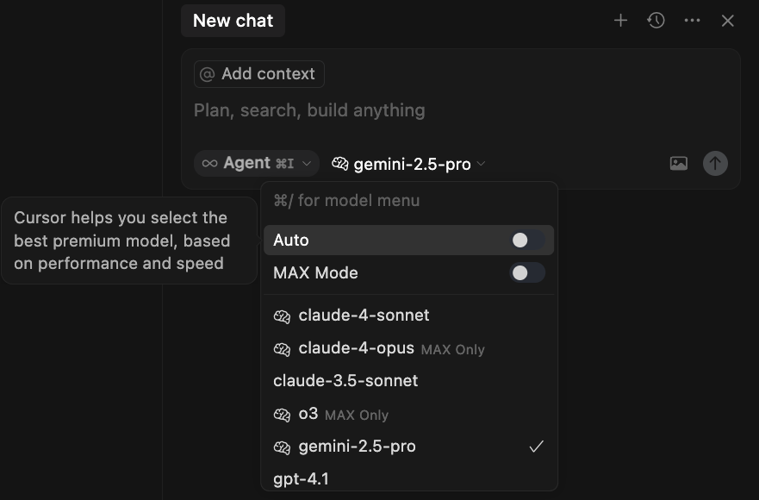
Task: Click the brain icon beside gemini-2.5-pro selector
Action: [x=339, y=164]
